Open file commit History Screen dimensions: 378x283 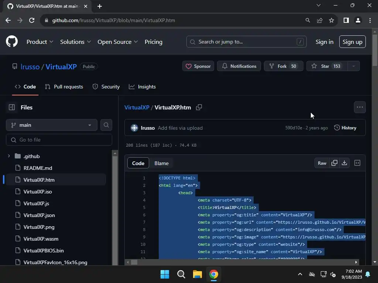[345, 128]
